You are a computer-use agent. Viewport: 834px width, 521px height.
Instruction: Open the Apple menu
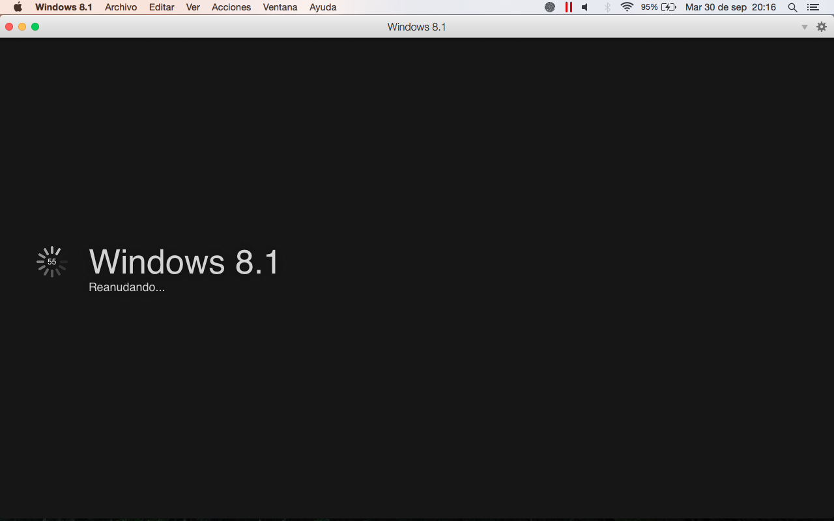coord(18,7)
